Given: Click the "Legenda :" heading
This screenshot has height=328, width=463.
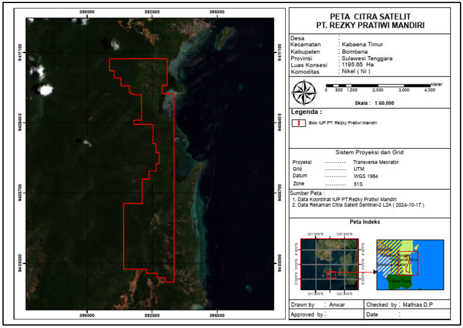Looking at the screenshot, I should [306, 112].
